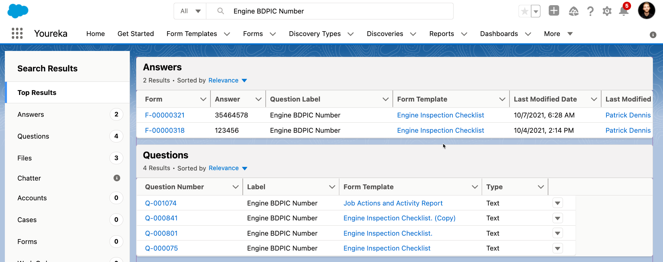Image resolution: width=663 pixels, height=262 pixels.
Task: Open question Q-000801
Action: click(x=161, y=233)
